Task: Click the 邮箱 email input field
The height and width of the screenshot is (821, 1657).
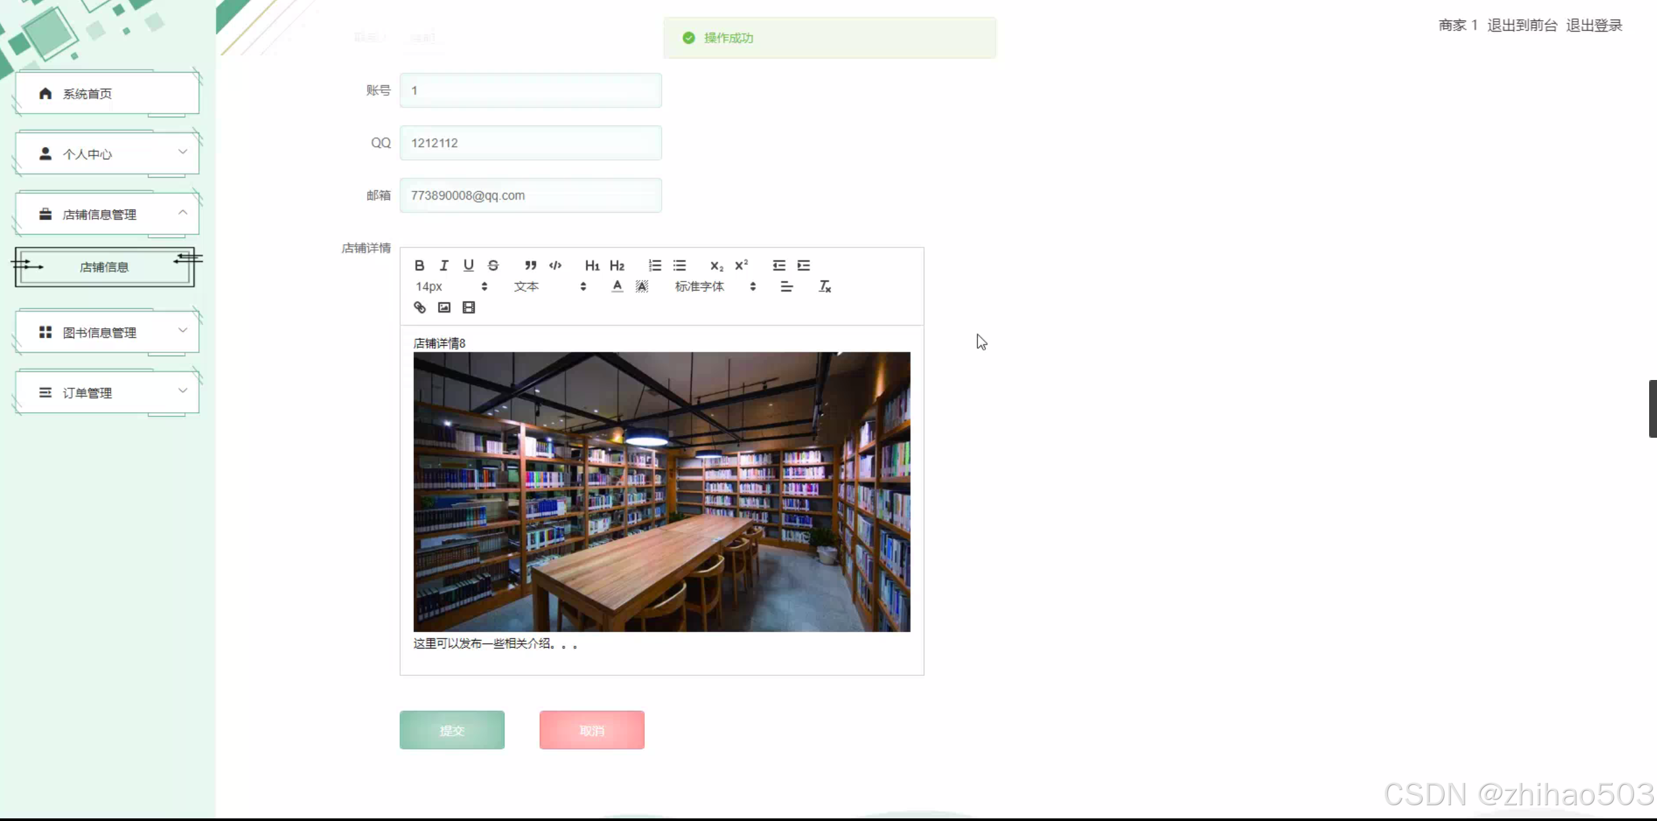Action: (530, 196)
